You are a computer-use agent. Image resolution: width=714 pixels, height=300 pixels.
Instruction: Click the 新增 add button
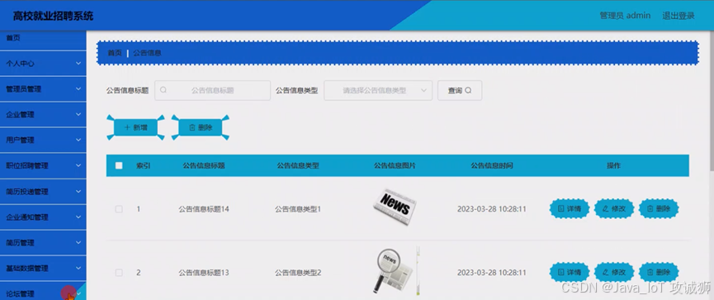135,127
